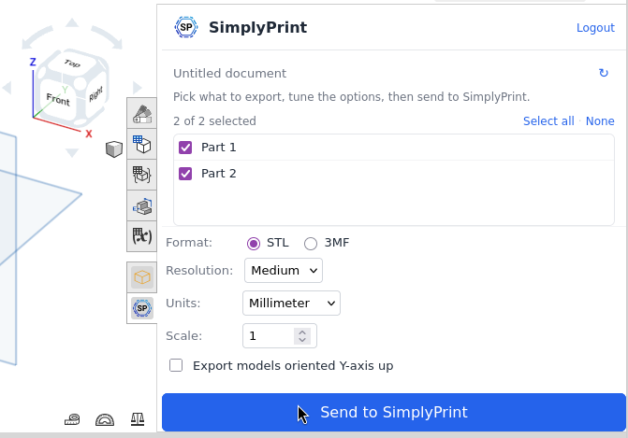Open the Configurations panel icon
This screenshot has width=628, height=438.
click(x=142, y=144)
